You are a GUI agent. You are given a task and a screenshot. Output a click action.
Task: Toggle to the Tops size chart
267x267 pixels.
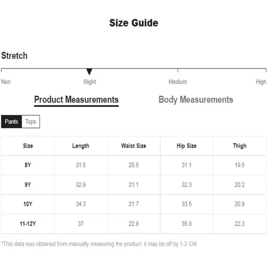click(31, 121)
